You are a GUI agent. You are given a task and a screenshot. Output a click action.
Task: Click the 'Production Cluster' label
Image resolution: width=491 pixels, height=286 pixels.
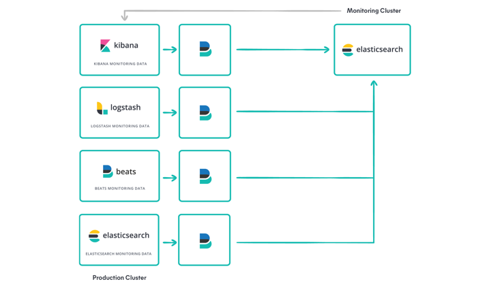pyautogui.click(x=119, y=278)
